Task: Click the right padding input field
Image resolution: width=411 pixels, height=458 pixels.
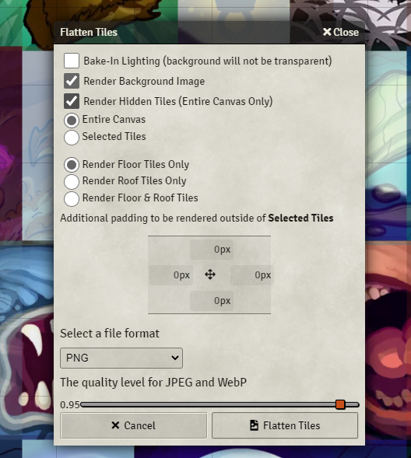Action: point(252,275)
